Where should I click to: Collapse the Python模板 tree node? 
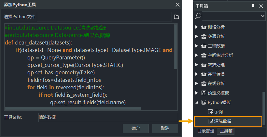tap(197, 102)
